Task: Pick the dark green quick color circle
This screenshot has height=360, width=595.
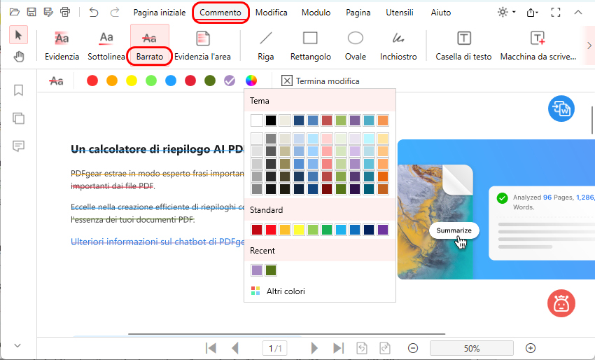Action: point(210,81)
